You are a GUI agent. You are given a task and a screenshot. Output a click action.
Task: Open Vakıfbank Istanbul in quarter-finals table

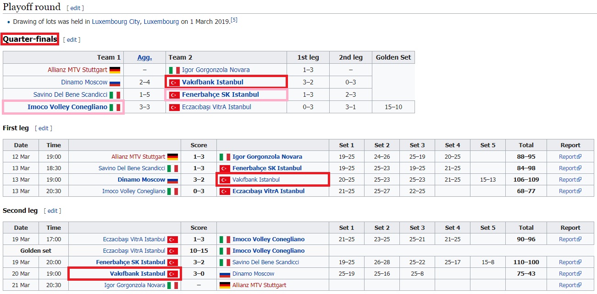[212, 82]
